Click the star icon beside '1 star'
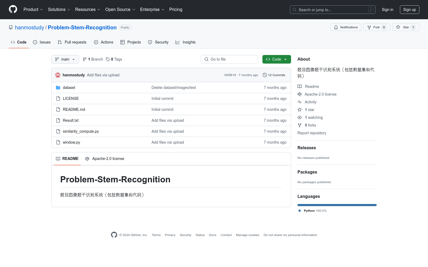Screen dimensions: 428x267 pos(300,110)
